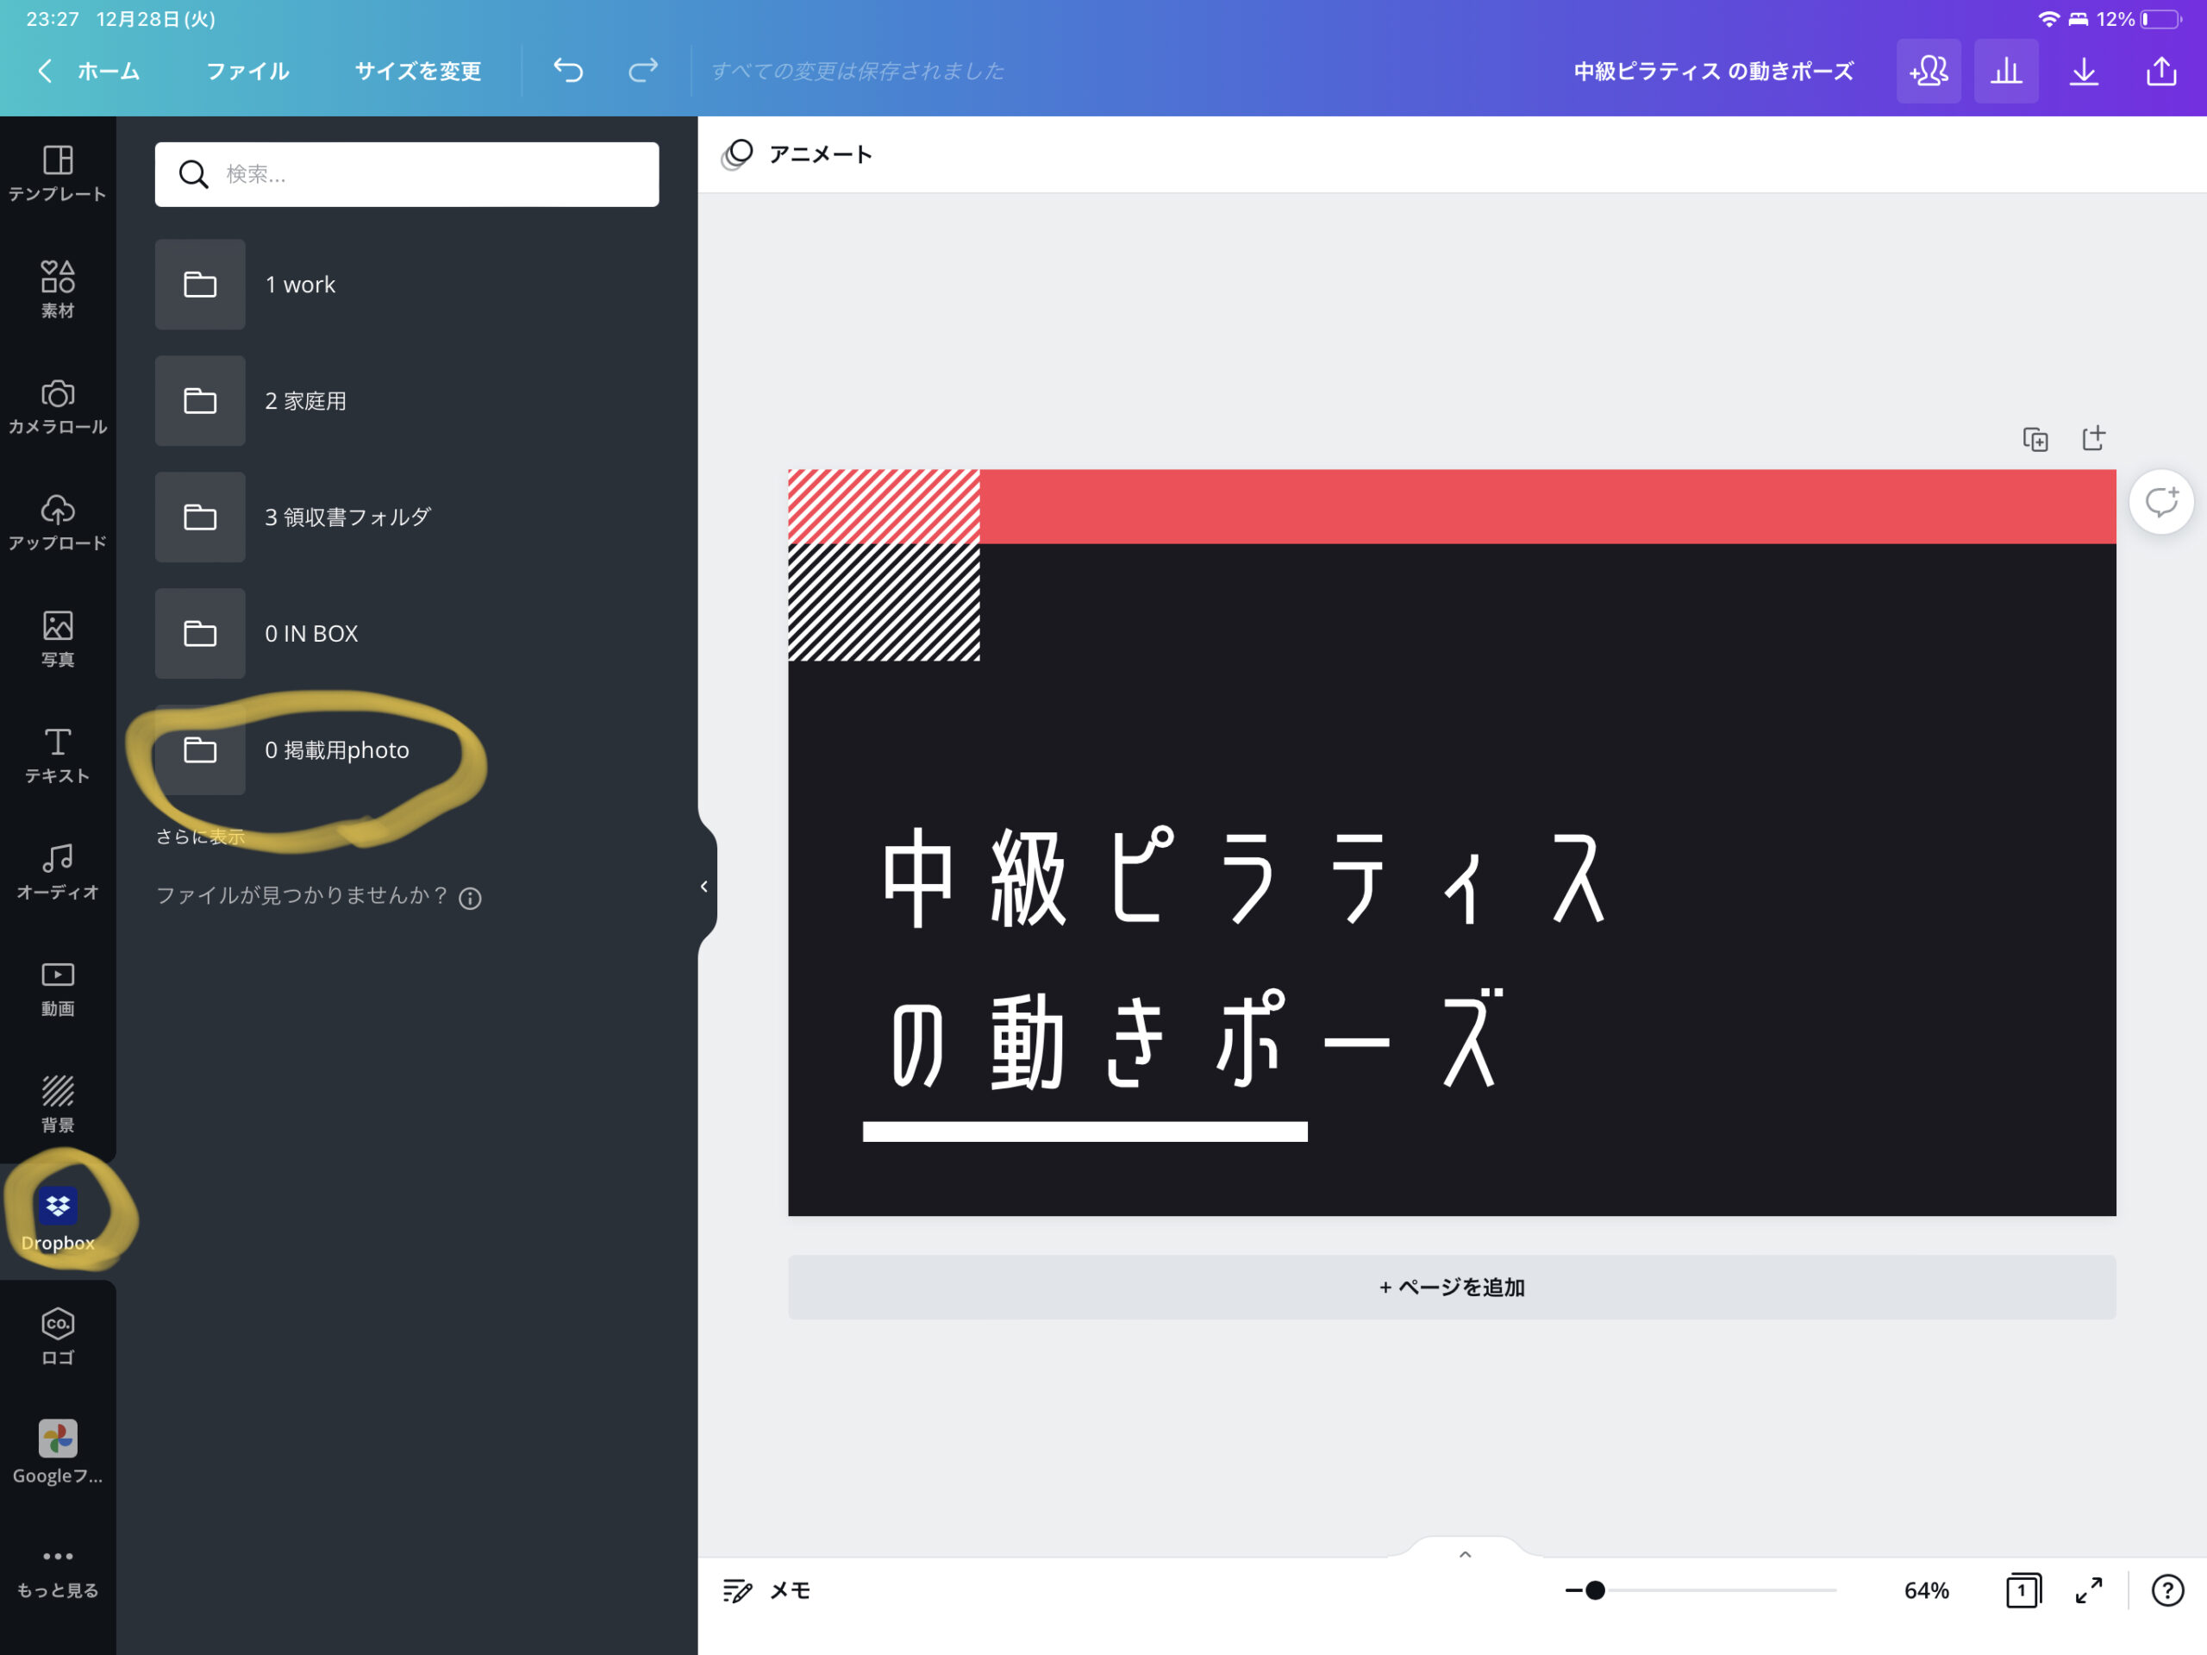Toggle fullscreen presentation mode icon
The height and width of the screenshot is (1655, 2207).
pyautogui.click(x=2088, y=1590)
